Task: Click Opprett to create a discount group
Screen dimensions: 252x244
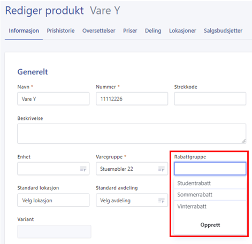Action: click(210, 225)
